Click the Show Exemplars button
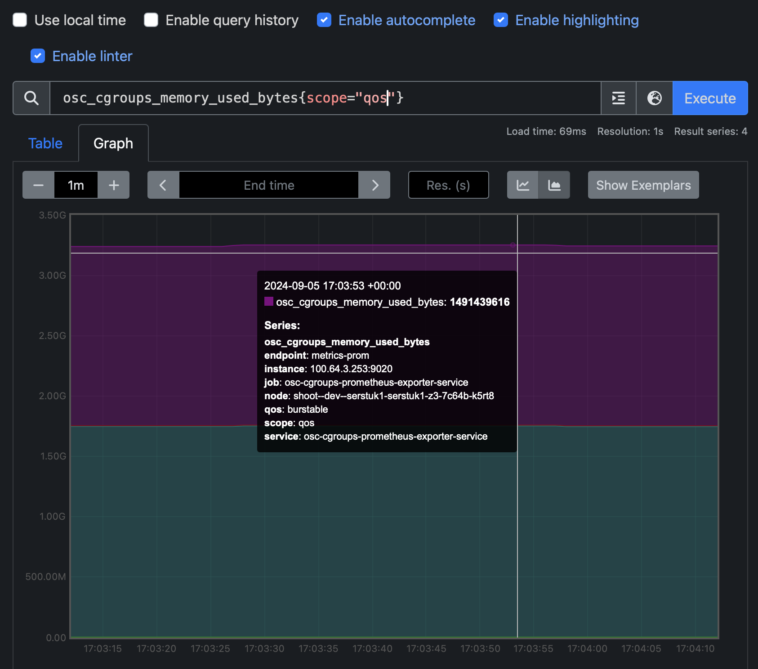Viewport: 758px width, 669px height. point(643,185)
